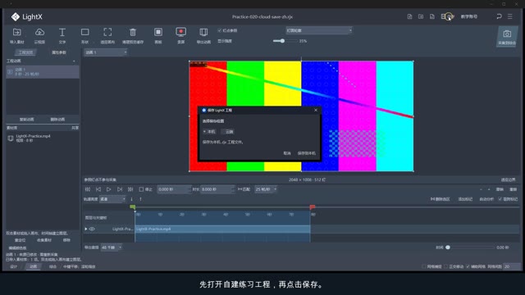Open the Animation 1 (动画 1) dropdown
The height and width of the screenshot is (295, 525).
[106, 52]
